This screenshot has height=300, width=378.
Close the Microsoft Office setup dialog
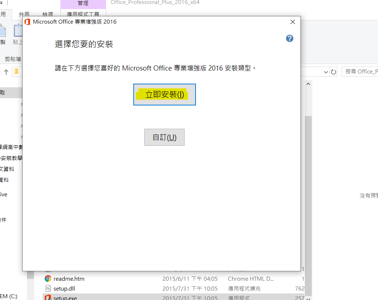(293, 22)
